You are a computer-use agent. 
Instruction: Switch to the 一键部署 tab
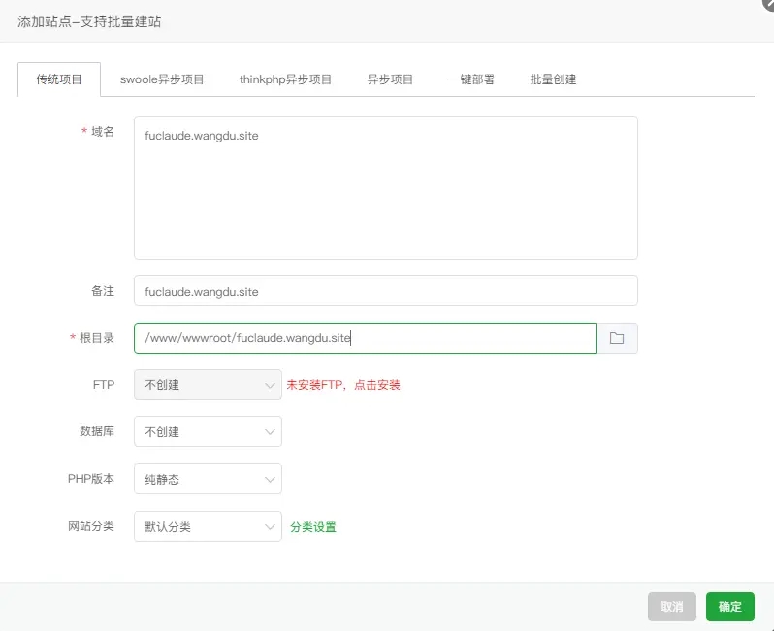[471, 79]
